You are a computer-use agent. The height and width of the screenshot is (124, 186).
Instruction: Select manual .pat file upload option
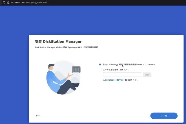[100, 70]
